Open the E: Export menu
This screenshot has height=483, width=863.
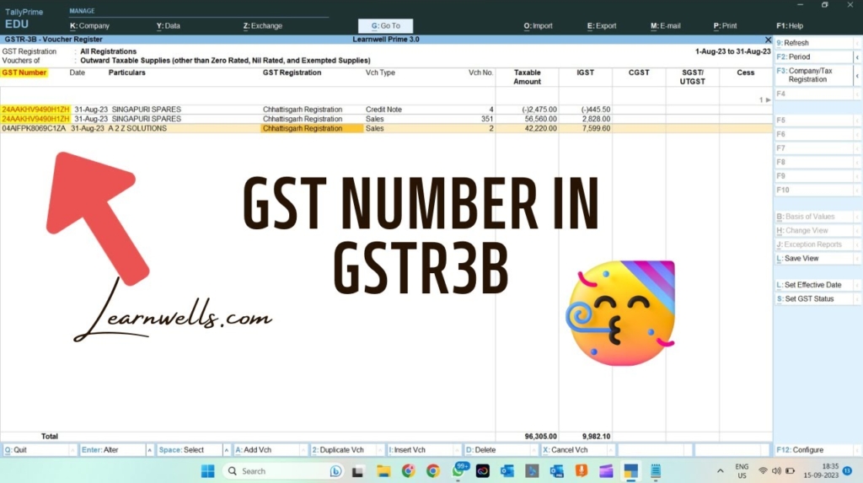click(x=602, y=26)
